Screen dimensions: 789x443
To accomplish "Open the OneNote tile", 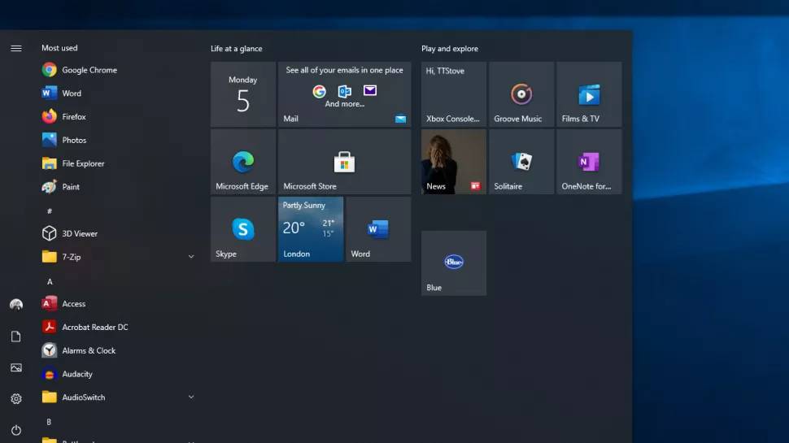I will coord(589,162).
